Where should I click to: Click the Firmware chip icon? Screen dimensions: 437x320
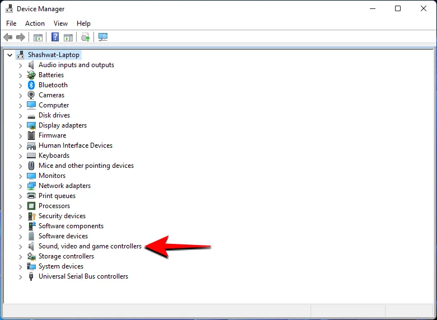[x=31, y=135]
